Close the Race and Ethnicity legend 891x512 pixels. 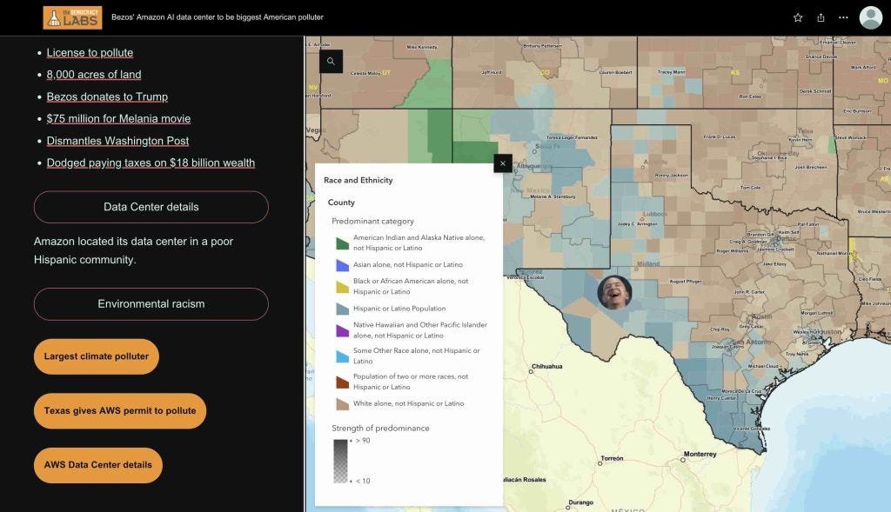point(503,164)
